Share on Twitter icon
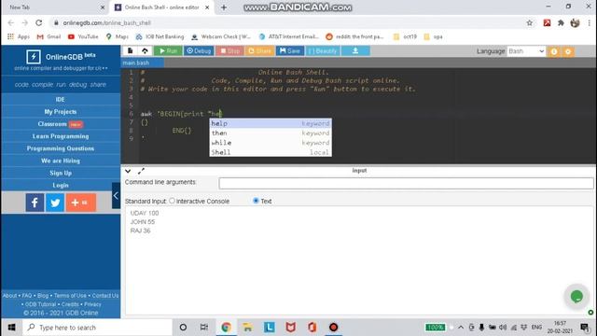The image size is (597, 336). tap(55, 203)
